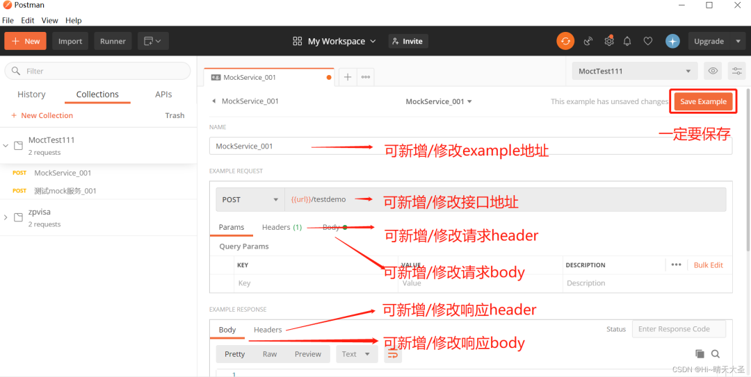The height and width of the screenshot is (377, 751).
Task: Open the request Headers (1) tab
Action: [x=282, y=227]
